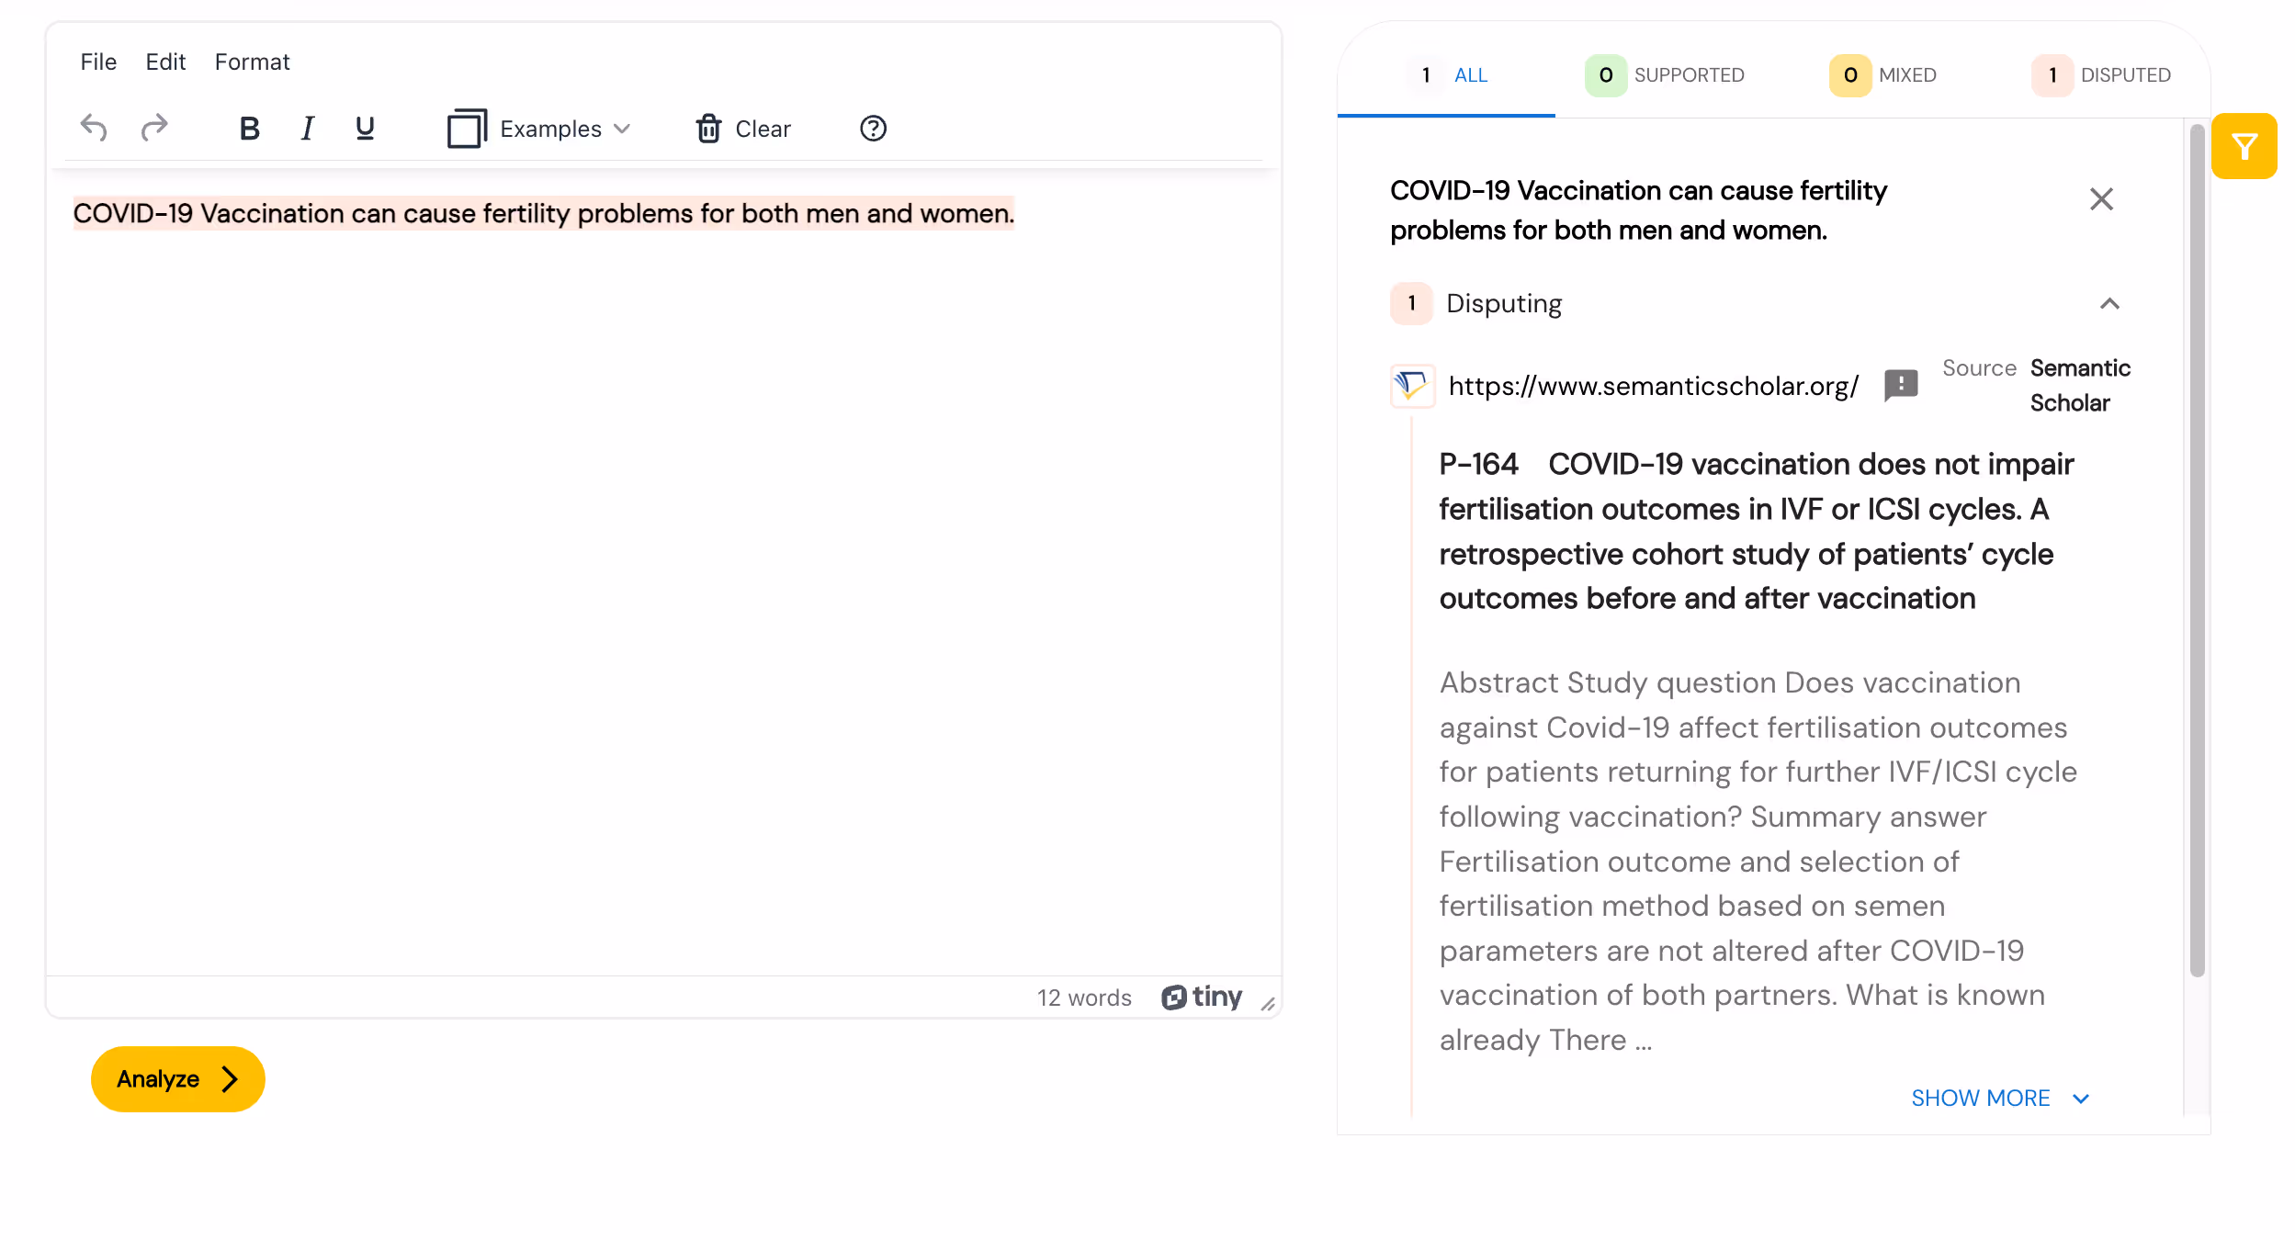2295x1240 pixels.
Task: Redo the last edit
Action: click(154, 128)
